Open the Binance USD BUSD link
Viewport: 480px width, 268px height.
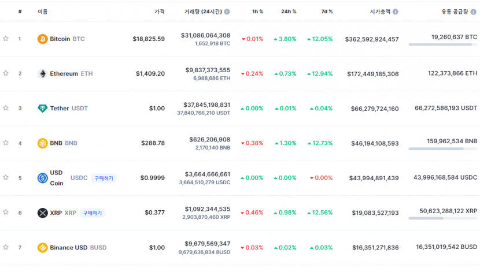point(79,248)
